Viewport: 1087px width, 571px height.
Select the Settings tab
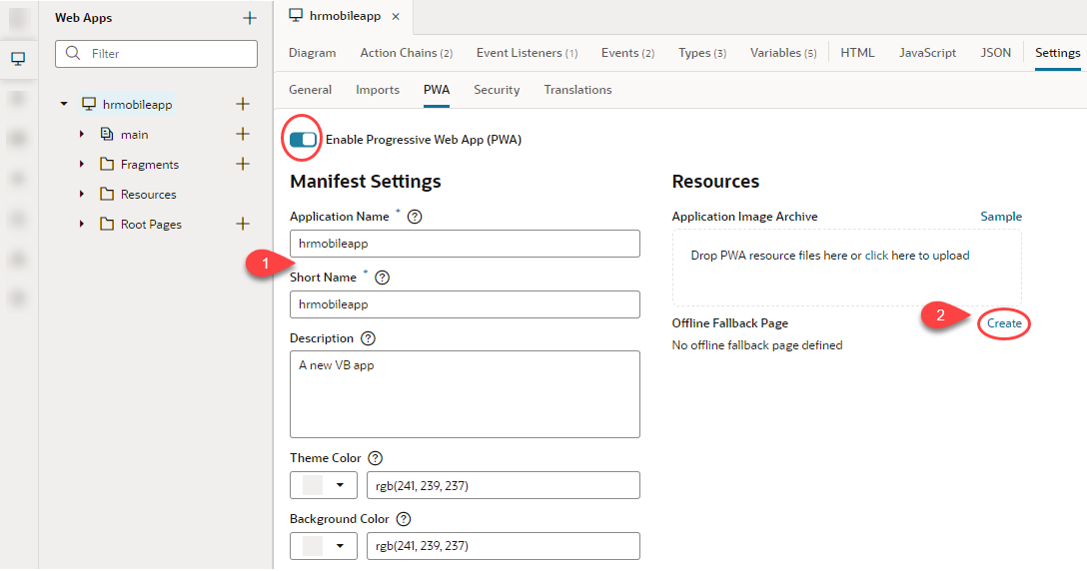pyautogui.click(x=1057, y=53)
